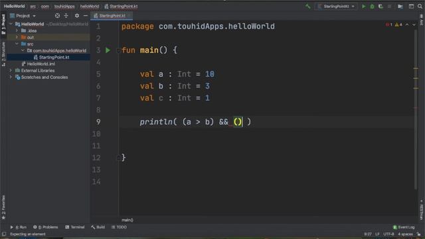Open Project Structure from toolbar
Image resolution: width=425 pixels, height=239 pixels.
point(400,6)
